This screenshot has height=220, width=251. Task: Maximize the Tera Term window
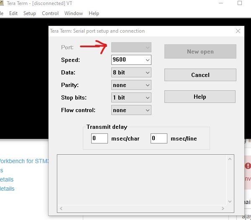click(240, 3)
